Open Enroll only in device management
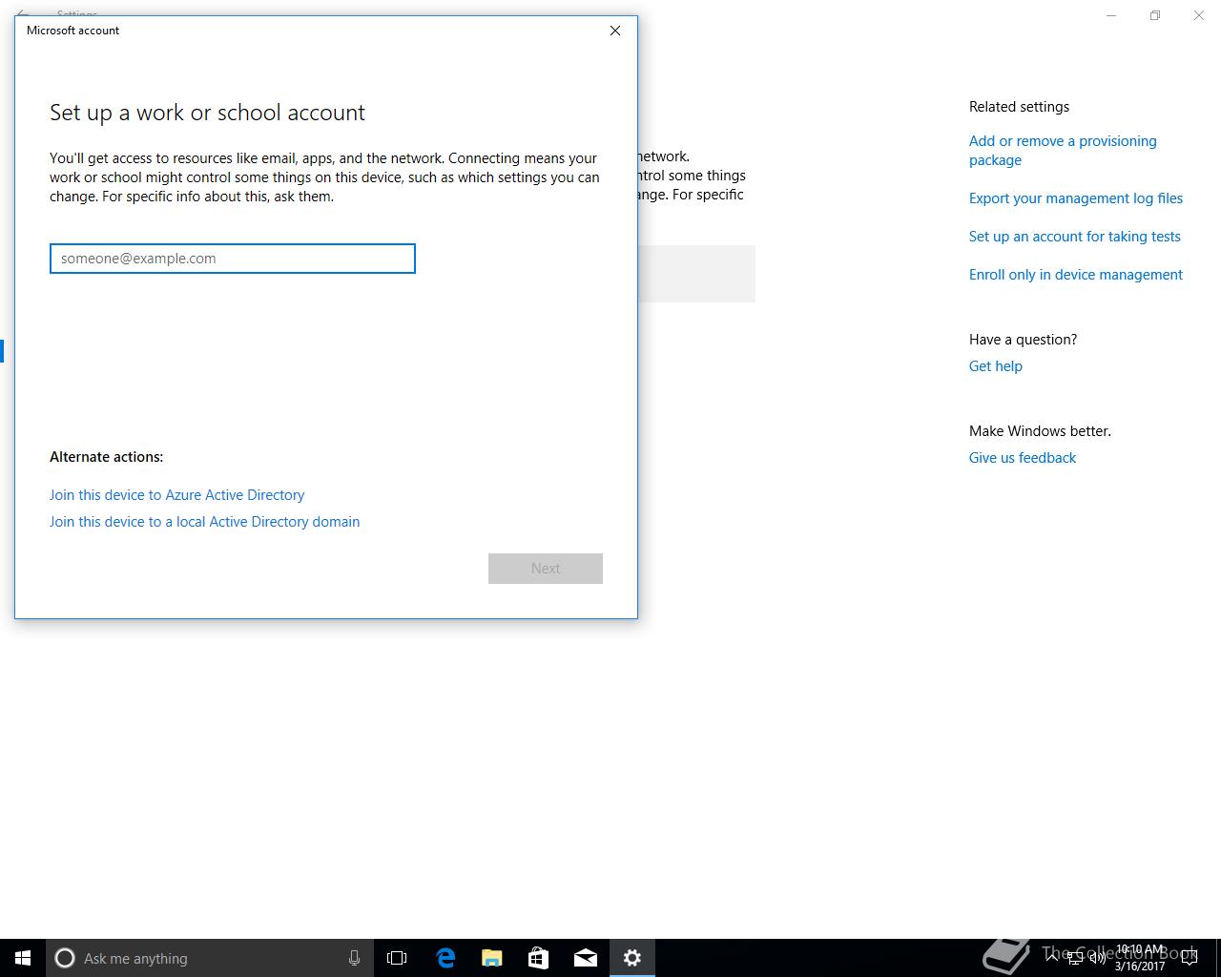The height and width of the screenshot is (977, 1221). pyautogui.click(x=1076, y=275)
